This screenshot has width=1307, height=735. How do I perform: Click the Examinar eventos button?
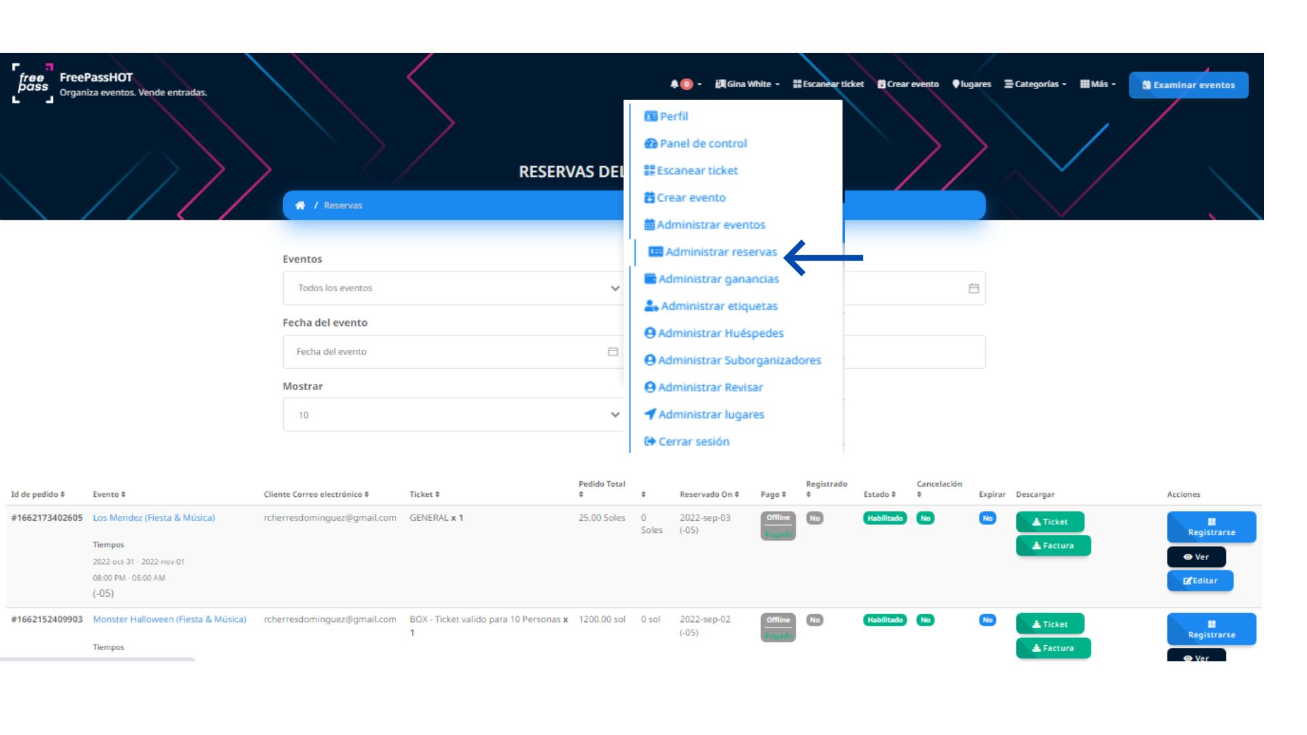1189,84
